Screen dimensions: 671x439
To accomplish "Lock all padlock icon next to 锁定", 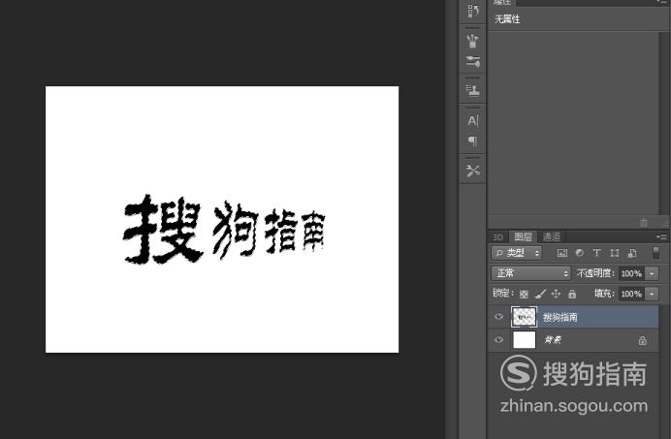I will pos(572,294).
